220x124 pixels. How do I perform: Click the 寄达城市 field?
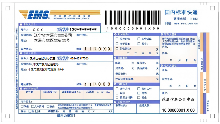[x=48, y=84]
